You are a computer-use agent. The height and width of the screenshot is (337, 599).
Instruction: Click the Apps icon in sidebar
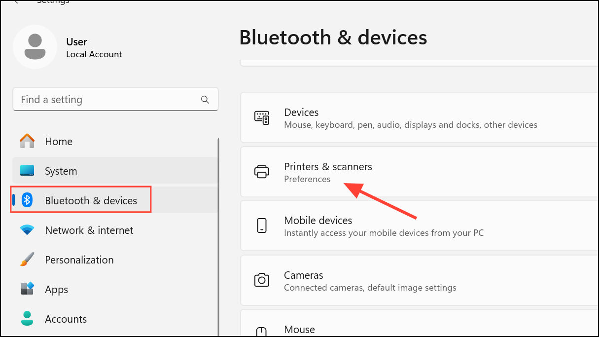coord(27,289)
